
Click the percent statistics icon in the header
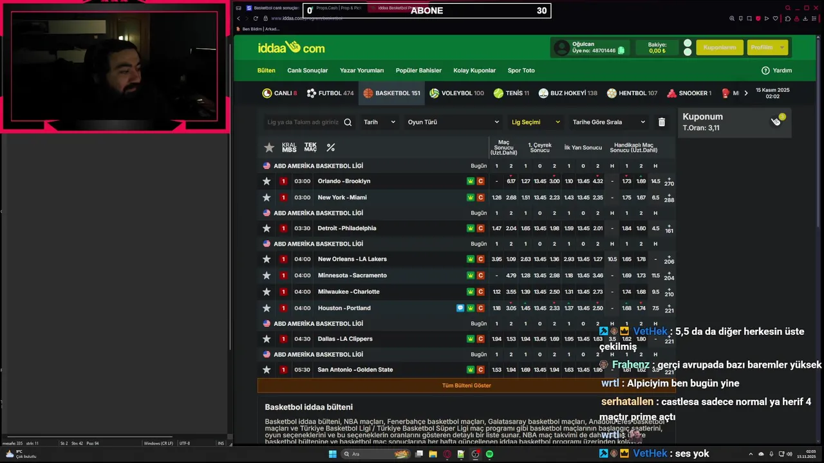330,147
